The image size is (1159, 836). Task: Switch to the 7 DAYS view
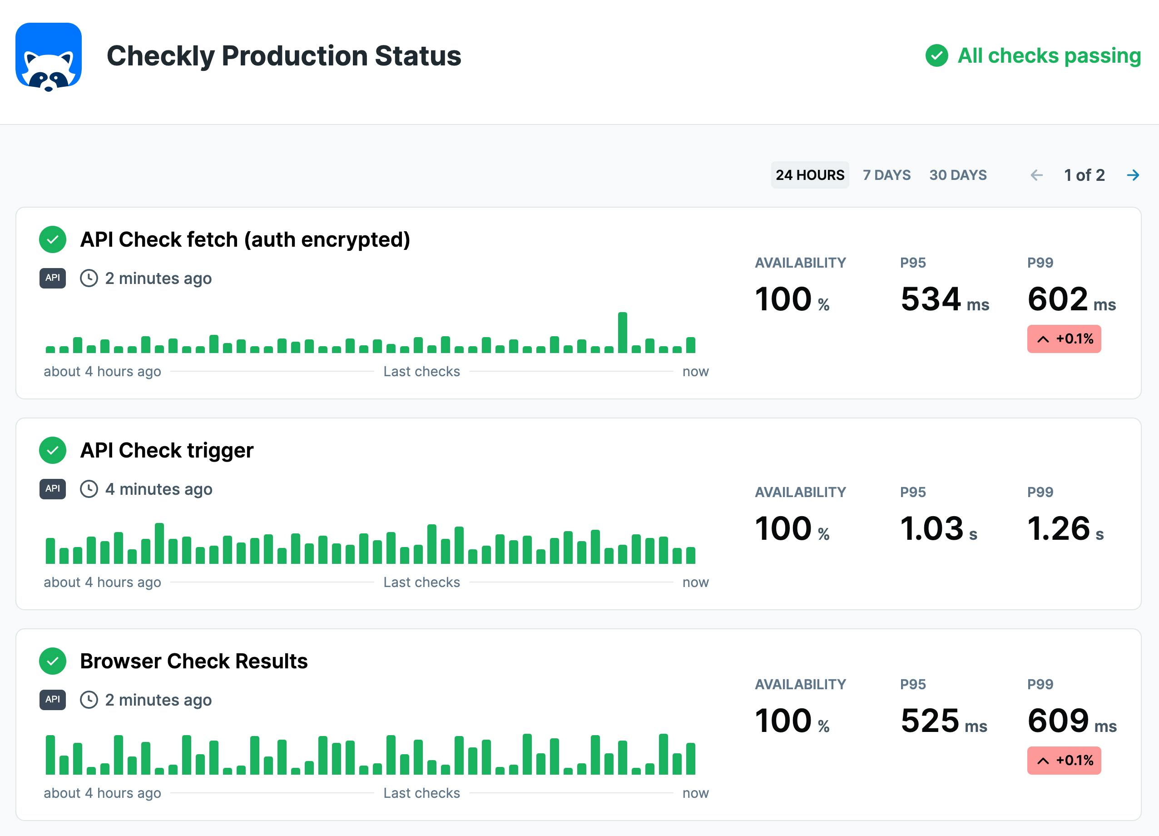coord(886,175)
